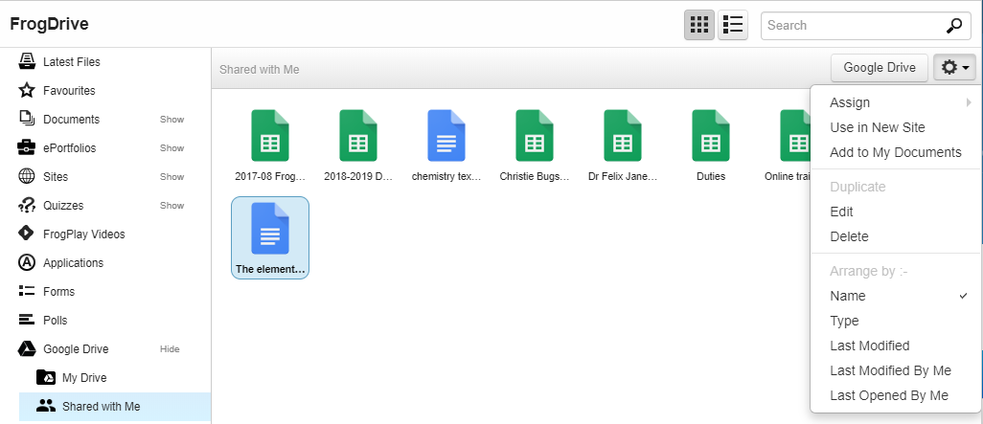Open FrogPlay Videos label

click(84, 234)
